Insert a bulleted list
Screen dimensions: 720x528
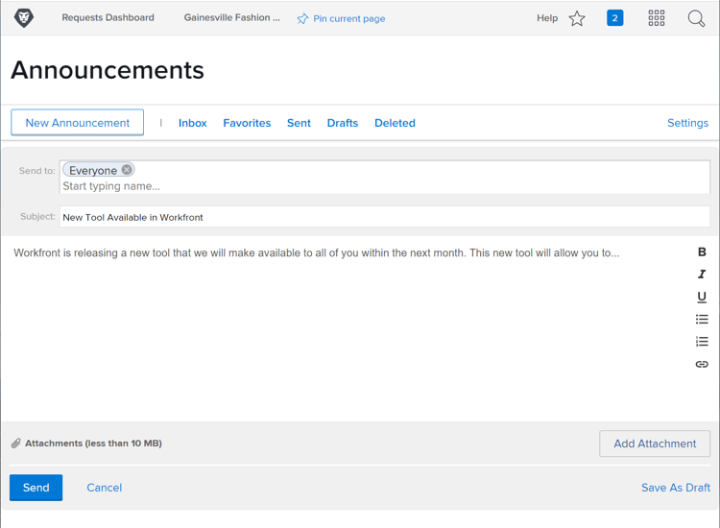(x=702, y=319)
